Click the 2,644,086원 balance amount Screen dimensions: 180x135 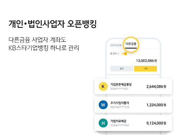[x=156, y=86]
